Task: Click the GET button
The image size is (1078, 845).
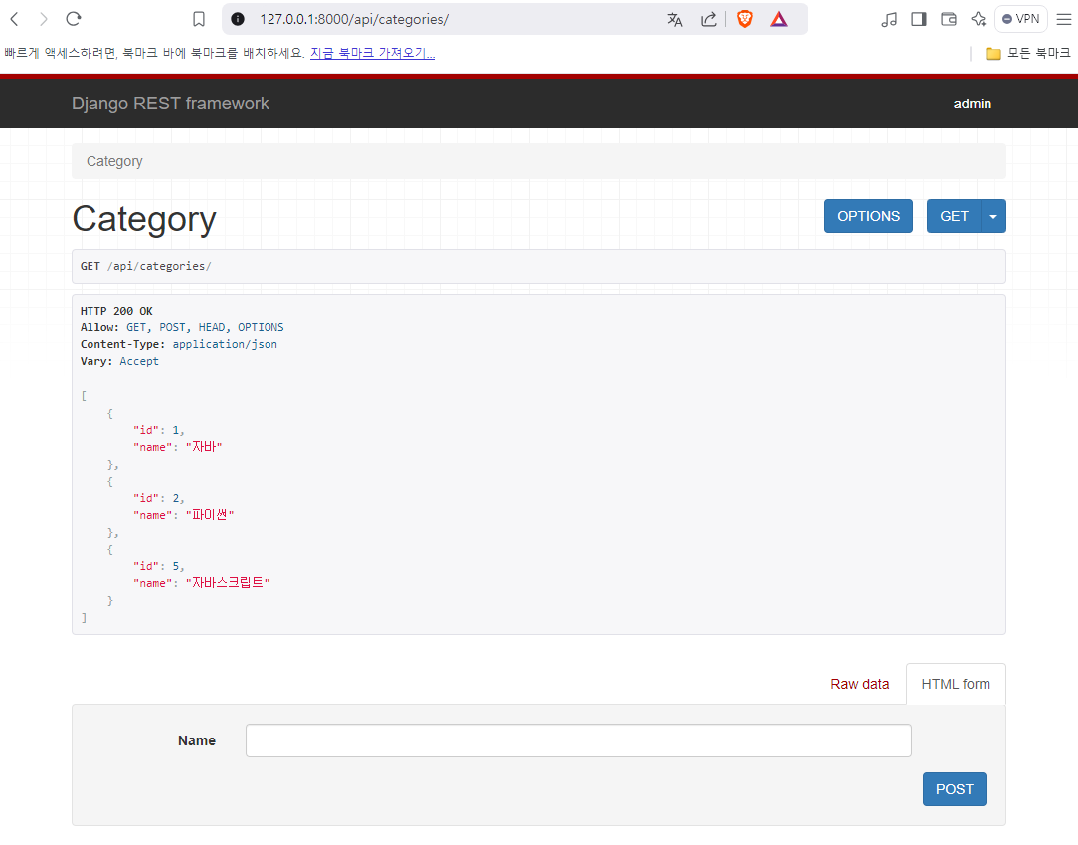Action: click(x=954, y=216)
